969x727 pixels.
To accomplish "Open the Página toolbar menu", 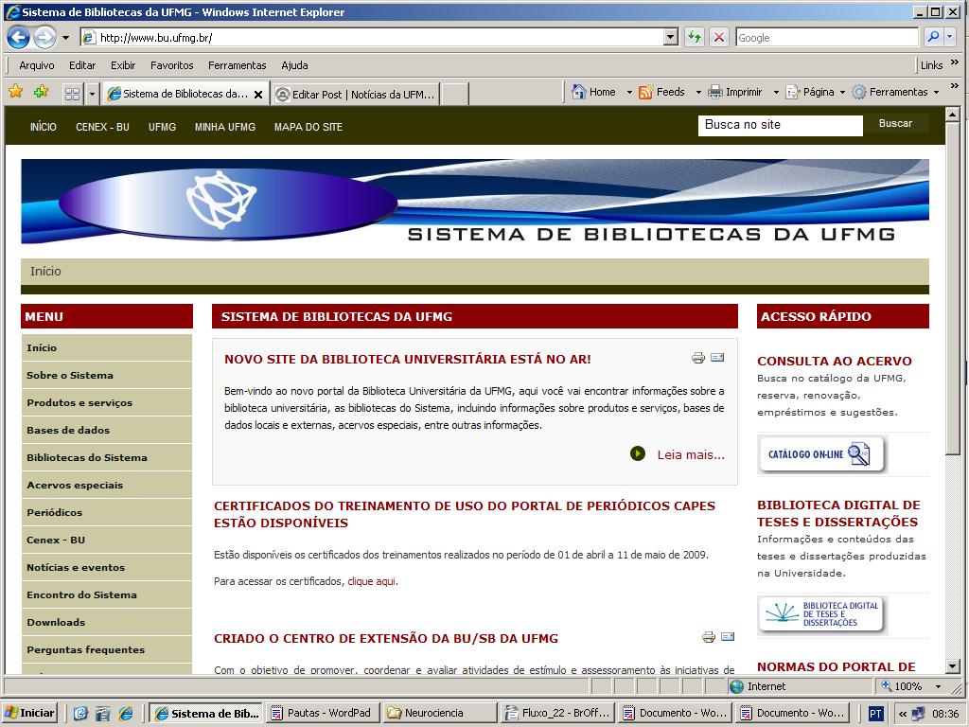I will [815, 92].
